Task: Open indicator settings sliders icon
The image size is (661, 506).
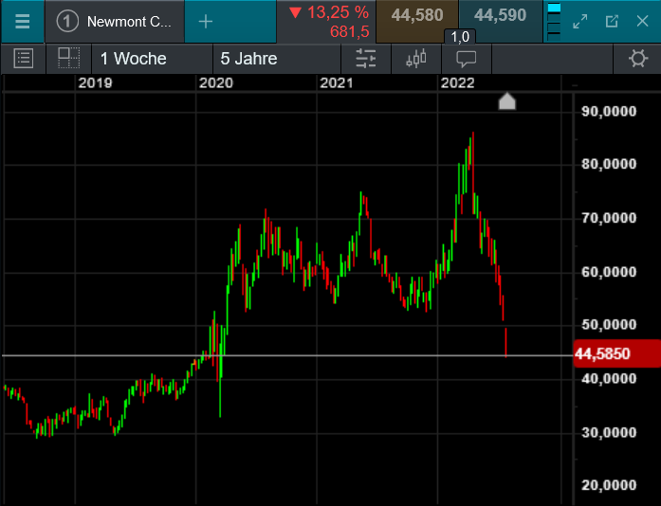Action: 366,59
